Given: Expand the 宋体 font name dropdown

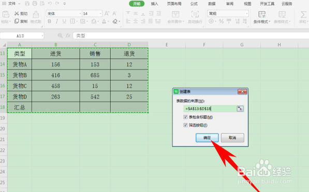Looking at the screenshot, I should [x=80, y=13].
